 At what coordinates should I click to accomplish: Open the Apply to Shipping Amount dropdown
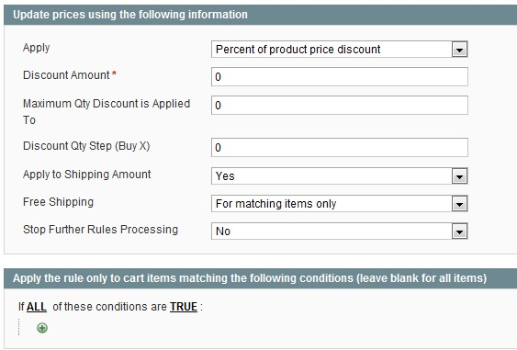(339, 175)
